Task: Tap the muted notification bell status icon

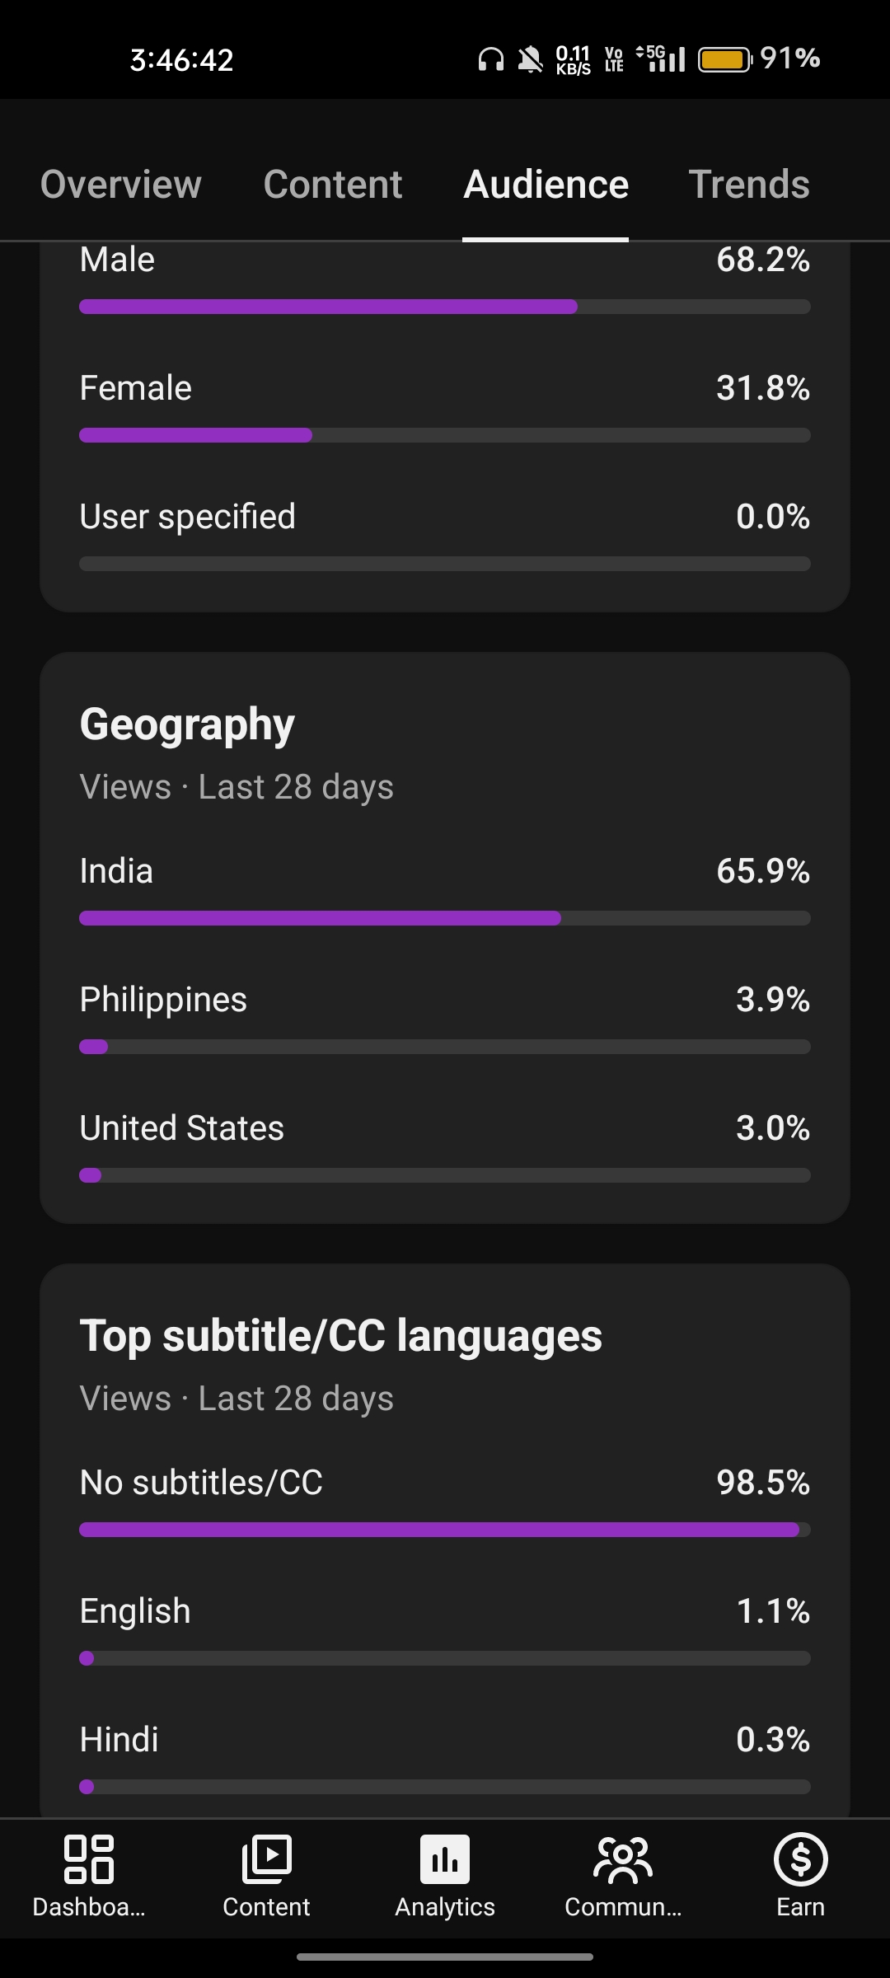Action: (x=530, y=59)
